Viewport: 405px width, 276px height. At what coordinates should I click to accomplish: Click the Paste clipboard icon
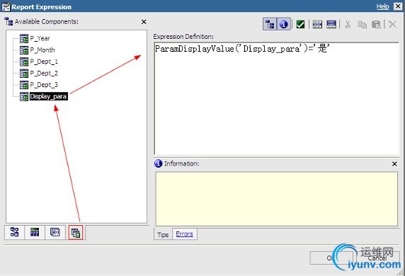[x=376, y=25]
